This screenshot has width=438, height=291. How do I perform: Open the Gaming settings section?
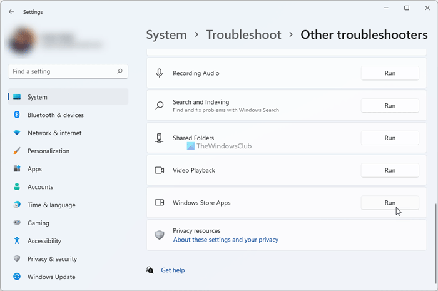(x=38, y=223)
